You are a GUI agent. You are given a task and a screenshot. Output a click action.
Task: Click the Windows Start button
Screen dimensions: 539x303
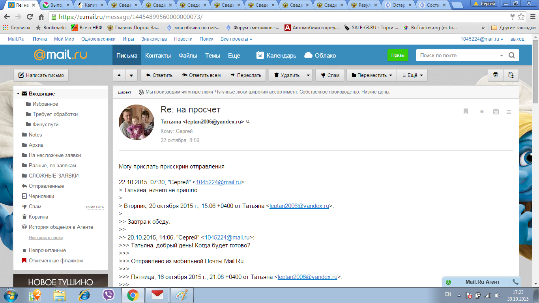coord(11,295)
